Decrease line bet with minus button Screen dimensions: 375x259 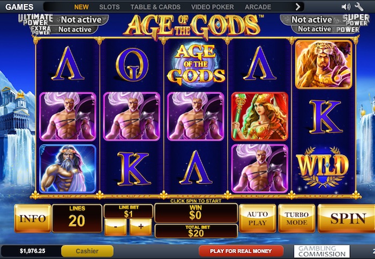click(x=116, y=227)
